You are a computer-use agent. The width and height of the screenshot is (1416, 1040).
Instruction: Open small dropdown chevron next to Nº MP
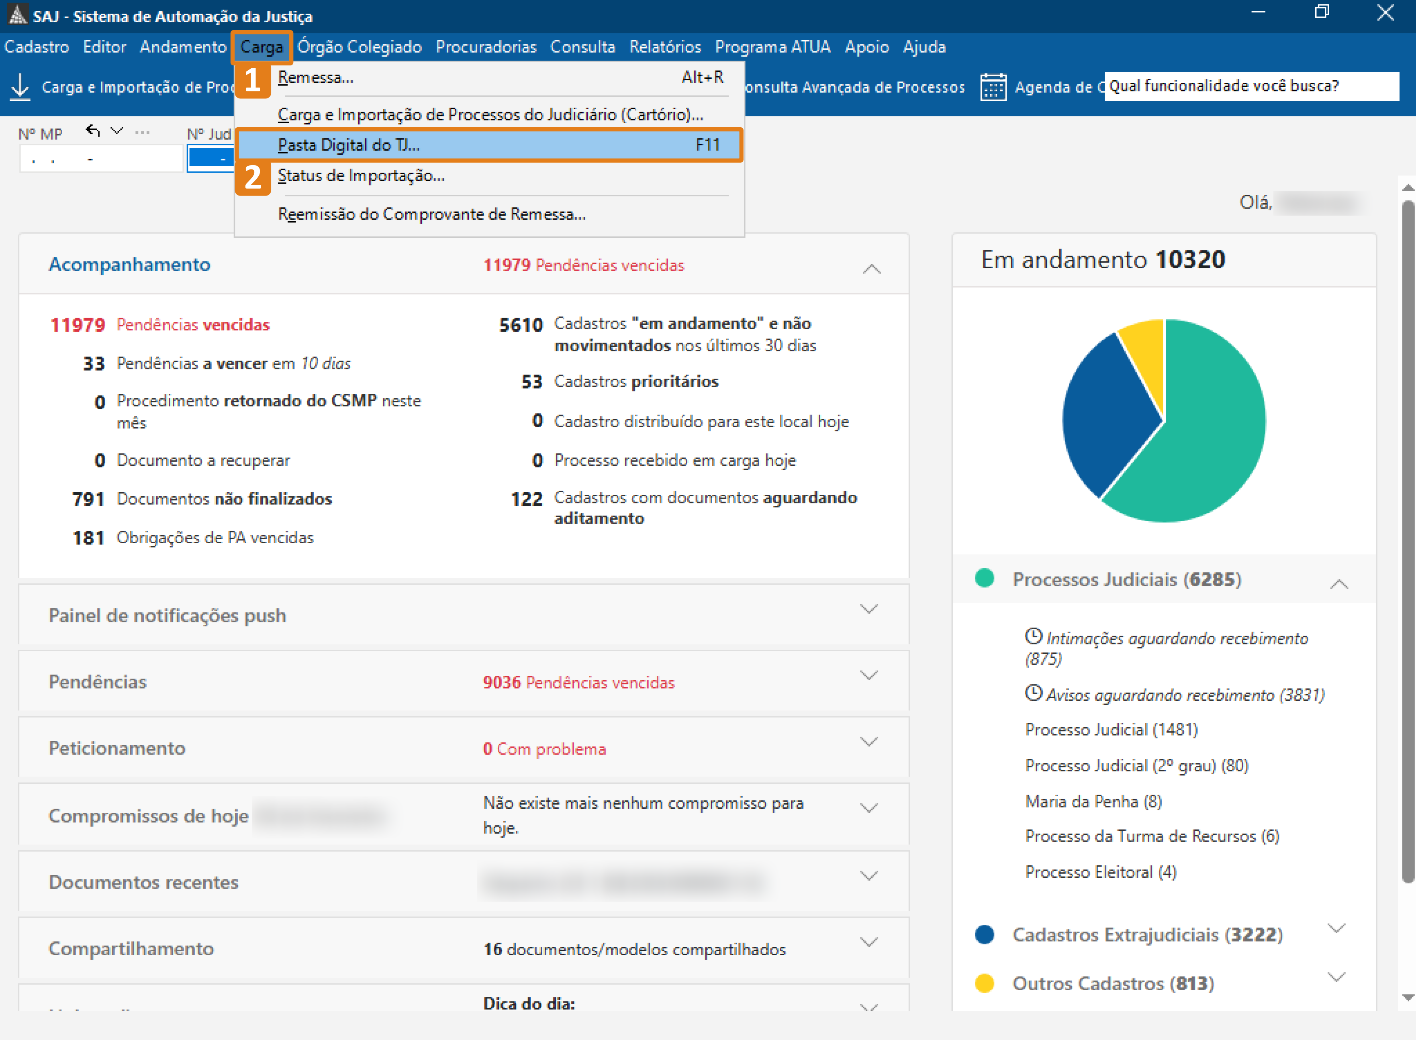(x=117, y=131)
